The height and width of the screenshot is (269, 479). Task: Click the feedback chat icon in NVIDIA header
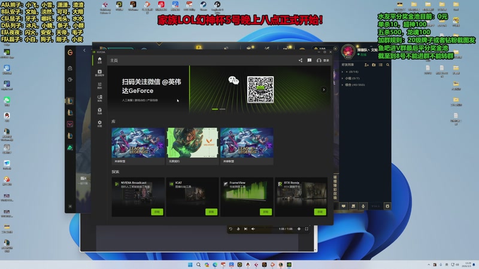(310, 60)
